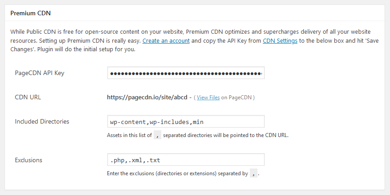The width and height of the screenshot is (390, 195).
Task: Select the 'Included Directories' label
Action: 42,121
